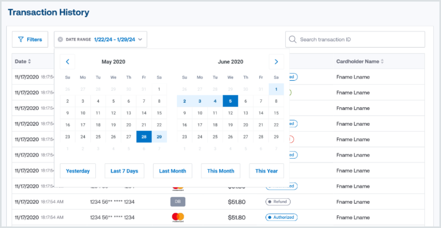Pick the Last Month preset
This screenshot has height=228, width=441.
click(x=172, y=171)
